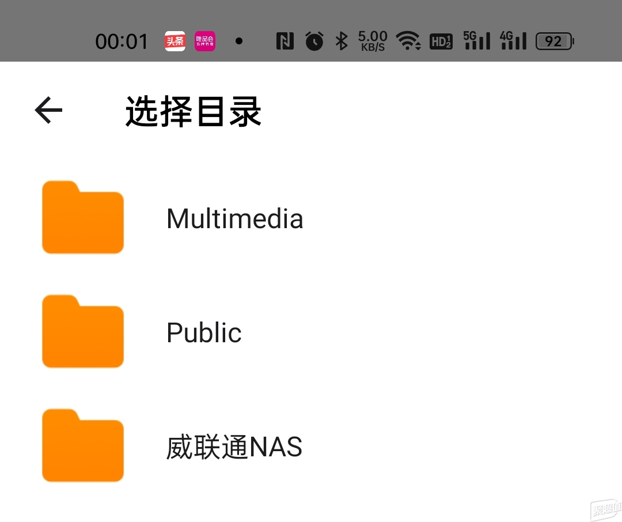Viewport: 622px width, 522px height.
Task: Tap the 头条 notification icon
Action: click(175, 41)
